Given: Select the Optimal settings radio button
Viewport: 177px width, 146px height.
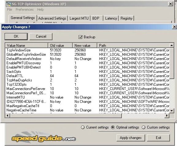Looking at the screenshot, I should pyautogui.click(x=113, y=127).
